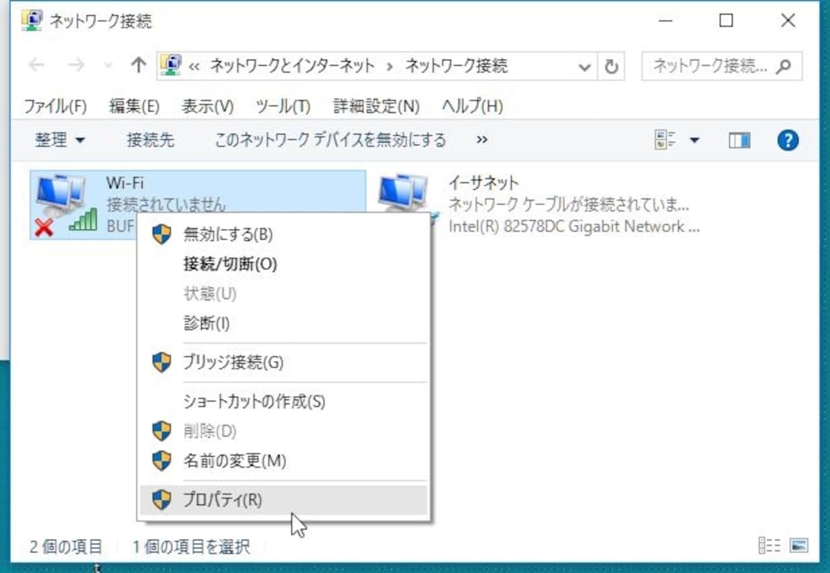The height and width of the screenshot is (573, 830).
Task: Choose プロパティ(R) from context menu
Action: tap(284, 500)
